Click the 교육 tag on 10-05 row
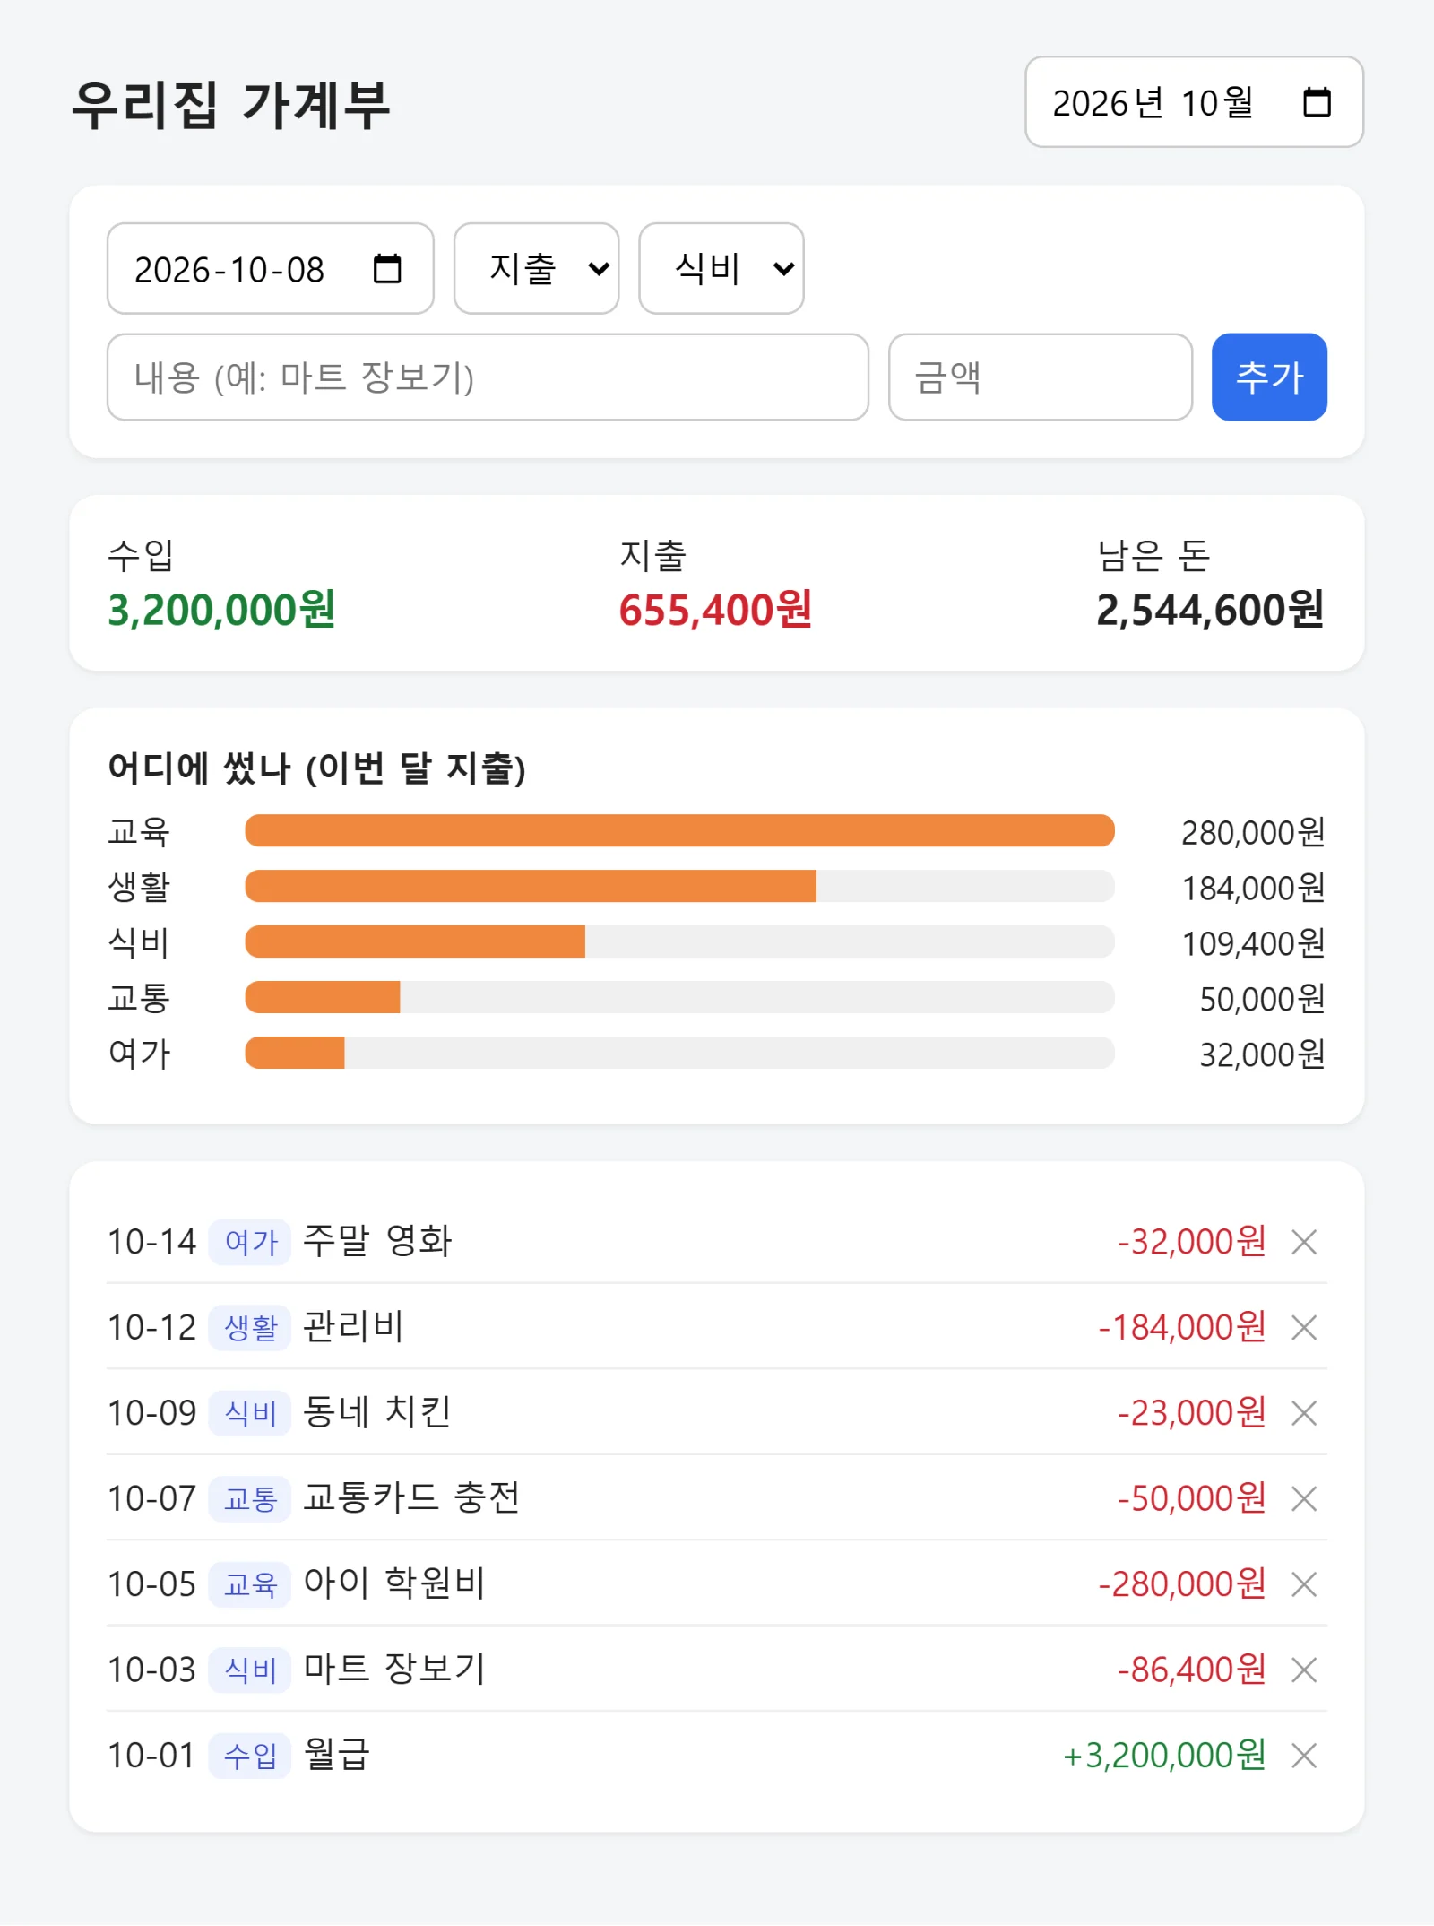The image size is (1434, 1926). pos(250,1584)
